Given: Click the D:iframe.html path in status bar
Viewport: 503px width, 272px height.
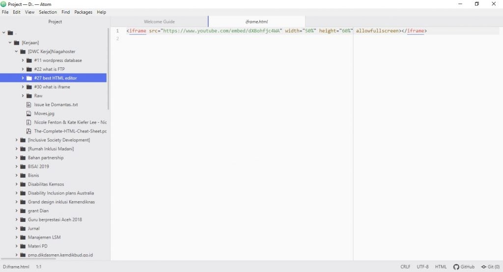Looking at the screenshot, I should (16, 267).
